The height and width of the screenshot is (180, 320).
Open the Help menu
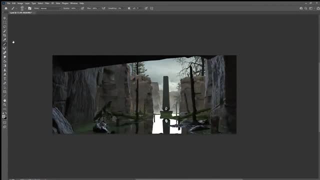81,3
